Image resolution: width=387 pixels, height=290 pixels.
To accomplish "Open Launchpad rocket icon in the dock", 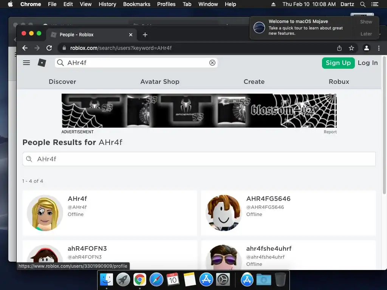I will (123, 280).
